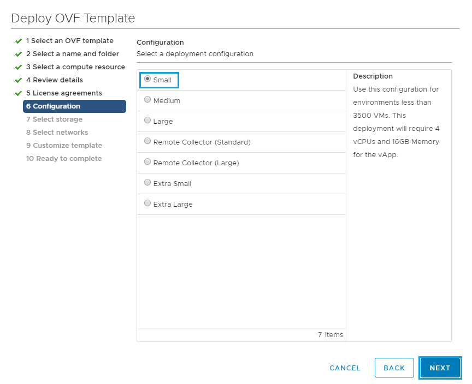Screen dimensions: 472x384
Task: Click the highlighted 6 Configuration step
Action: [x=74, y=106]
